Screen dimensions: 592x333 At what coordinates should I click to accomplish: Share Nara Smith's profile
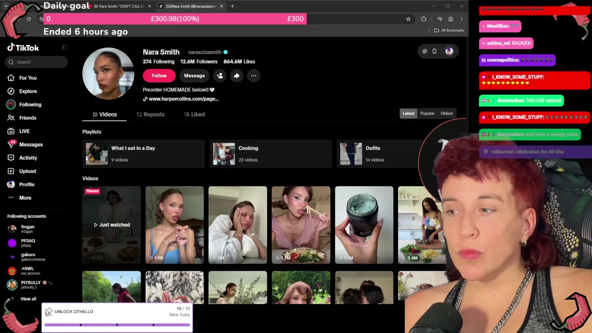pyautogui.click(x=236, y=76)
